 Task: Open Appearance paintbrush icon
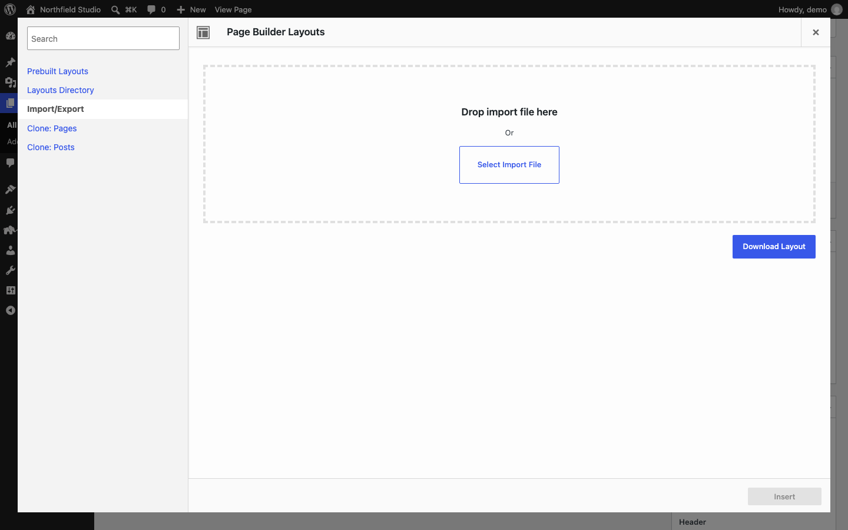10,189
